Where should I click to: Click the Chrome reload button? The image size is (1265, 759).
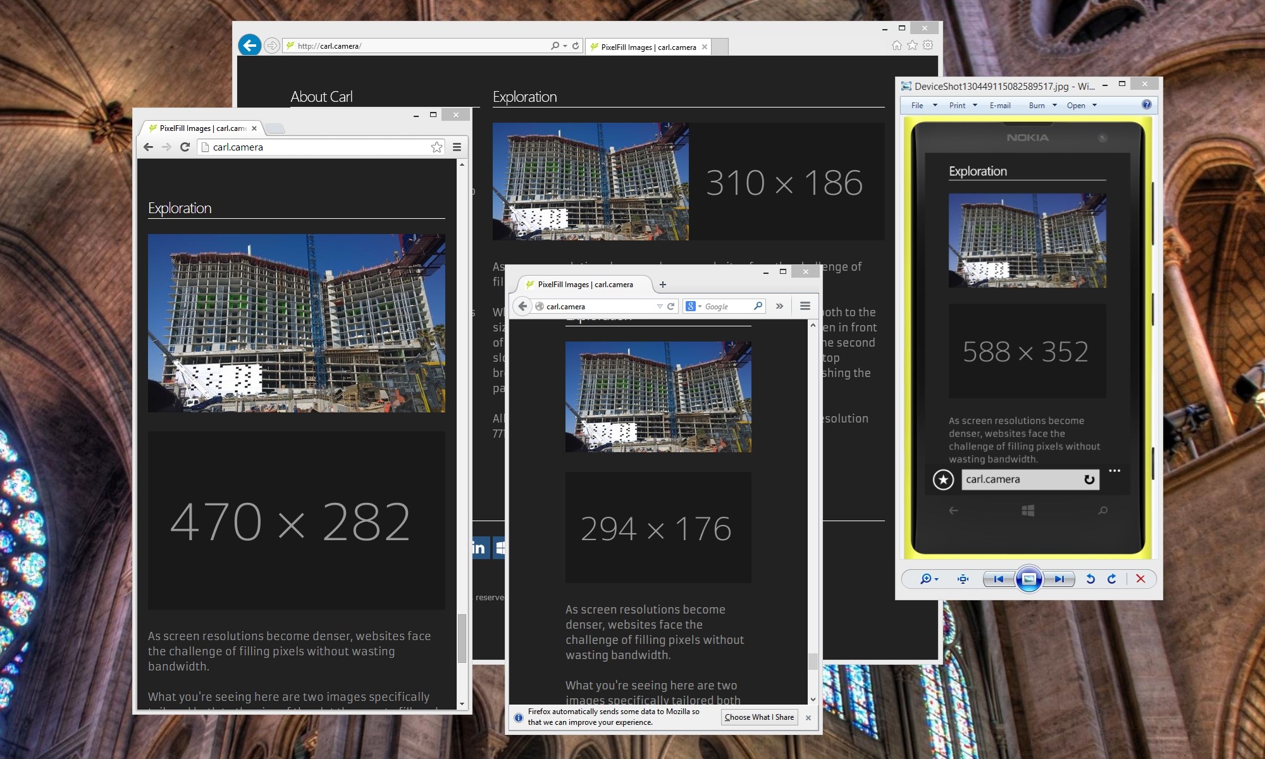(185, 147)
